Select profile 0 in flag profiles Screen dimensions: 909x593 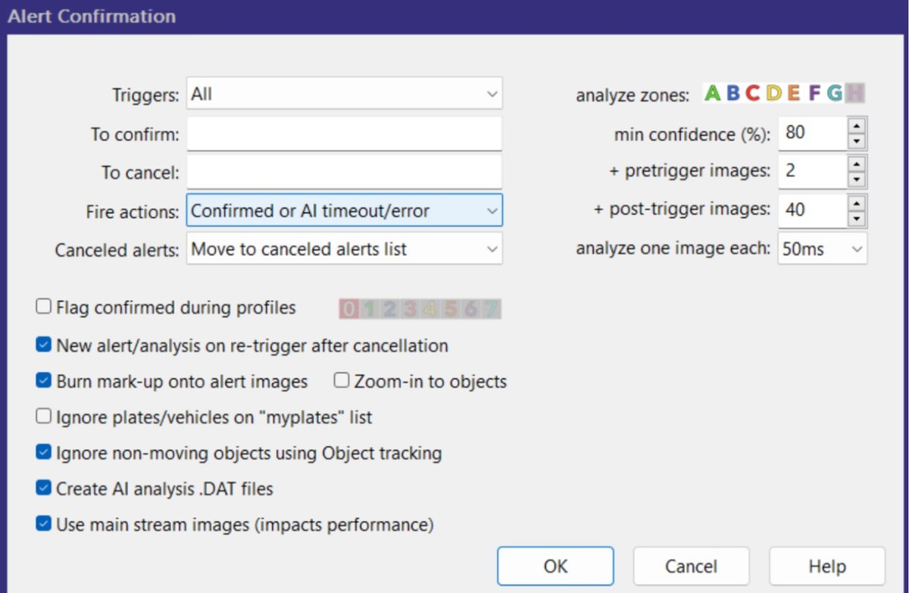348,309
